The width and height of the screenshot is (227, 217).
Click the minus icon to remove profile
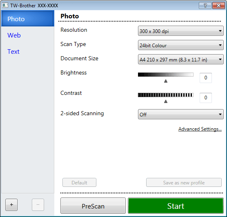[38, 205]
